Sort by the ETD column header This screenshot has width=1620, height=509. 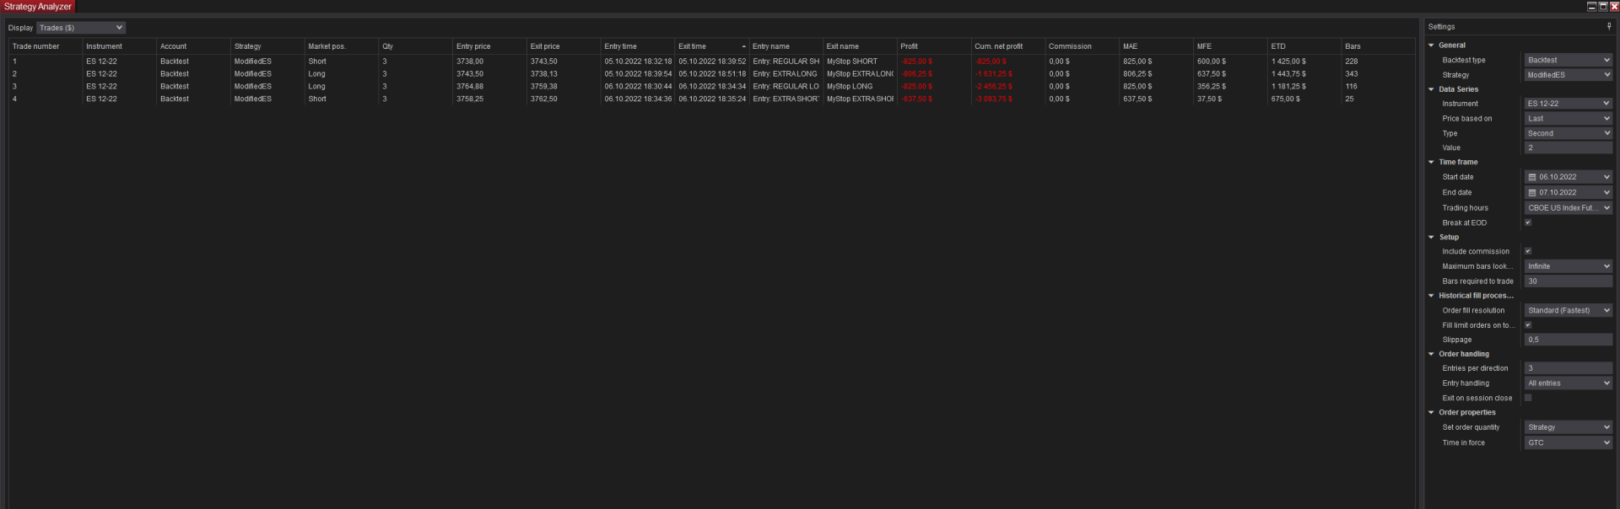pyautogui.click(x=1304, y=46)
